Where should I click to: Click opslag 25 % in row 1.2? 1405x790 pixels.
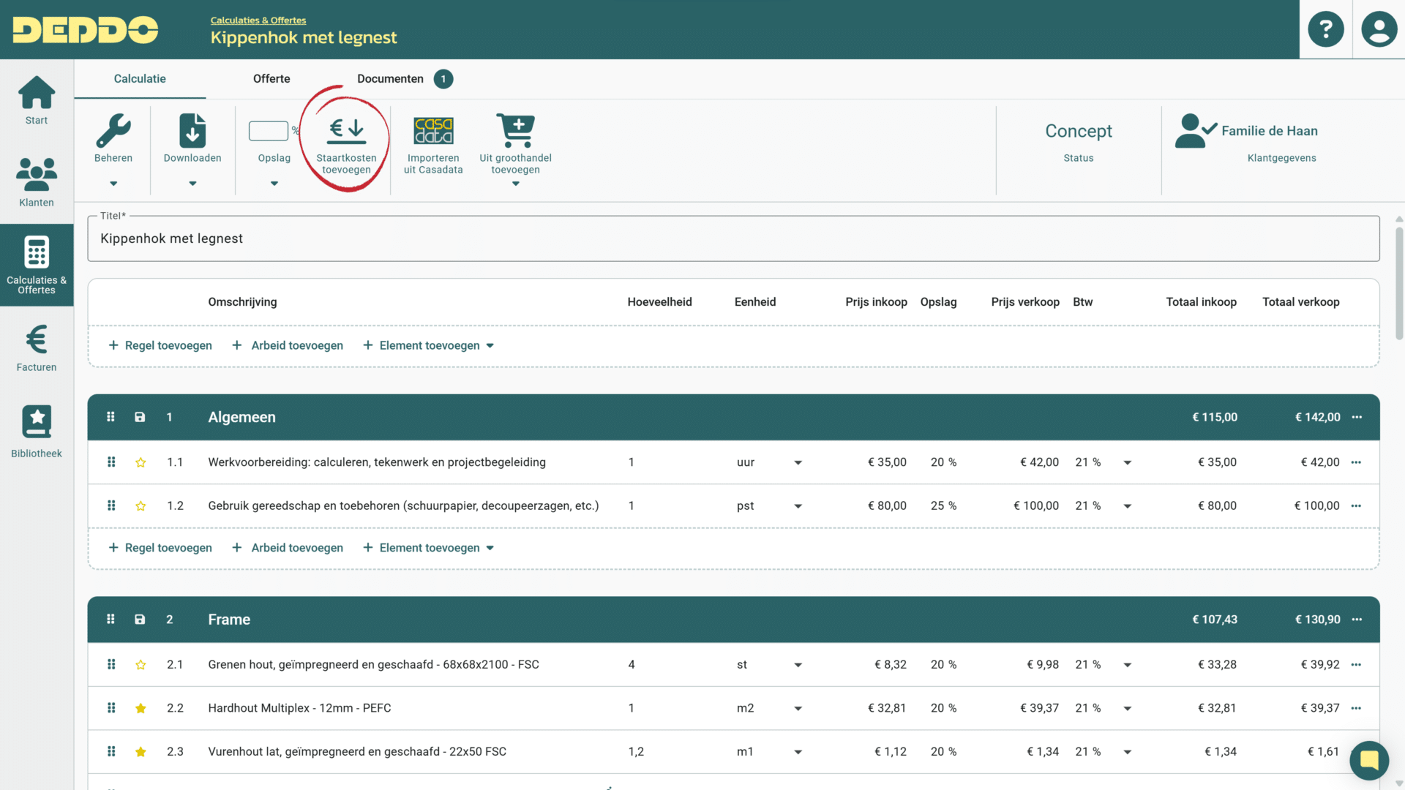[943, 506]
